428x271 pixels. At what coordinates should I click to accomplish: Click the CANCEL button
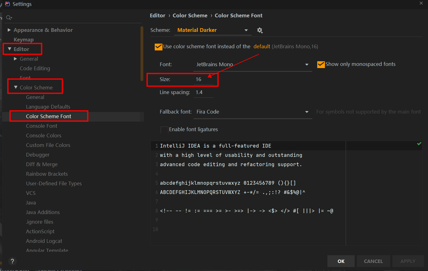(373, 261)
